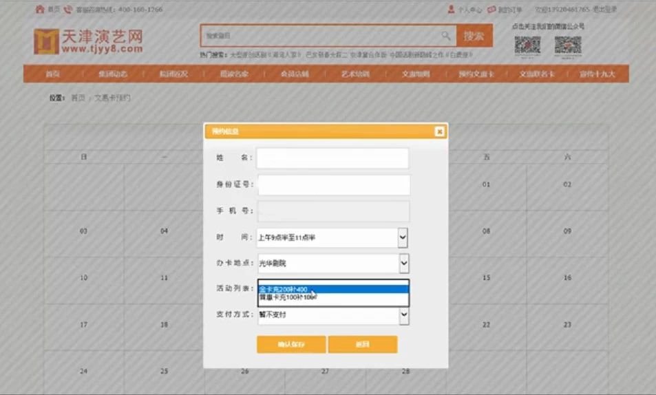Click calendar date 04
Screen dimensions: 656x395
point(164,231)
